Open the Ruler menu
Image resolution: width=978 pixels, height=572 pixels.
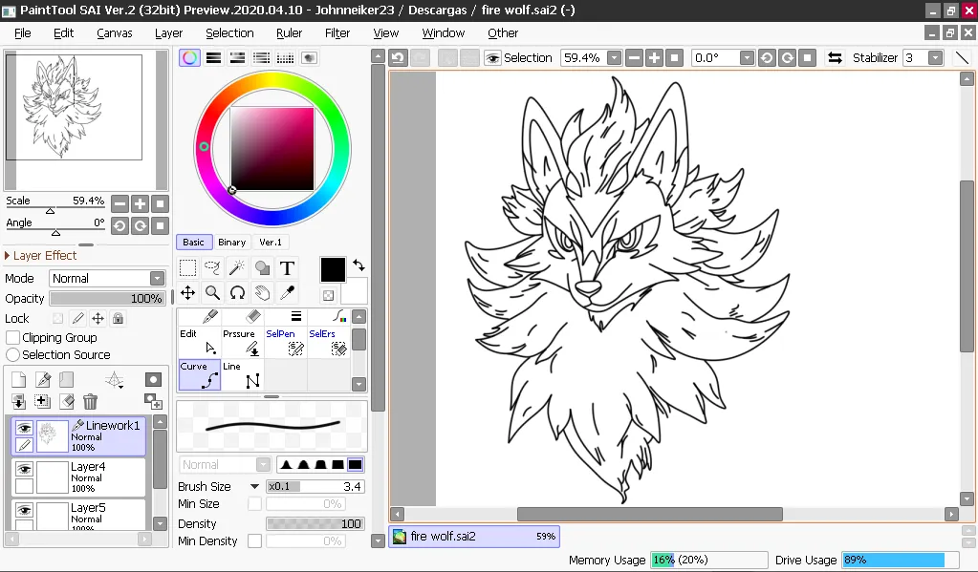(289, 33)
